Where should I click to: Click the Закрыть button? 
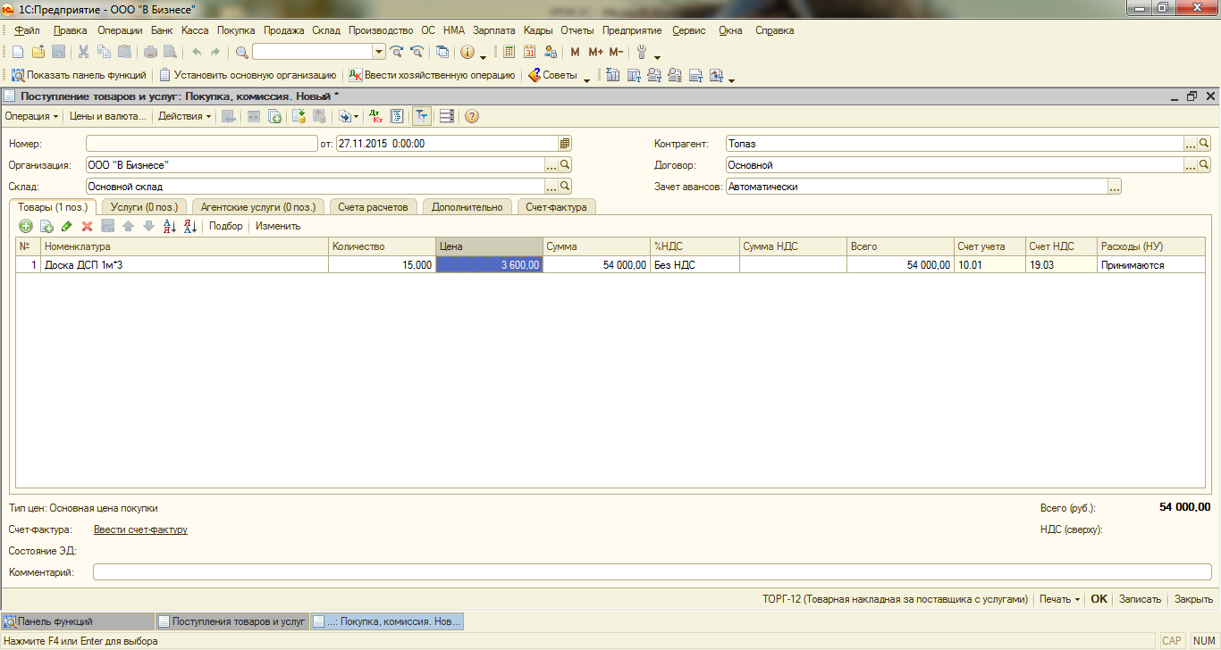click(1193, 599)
